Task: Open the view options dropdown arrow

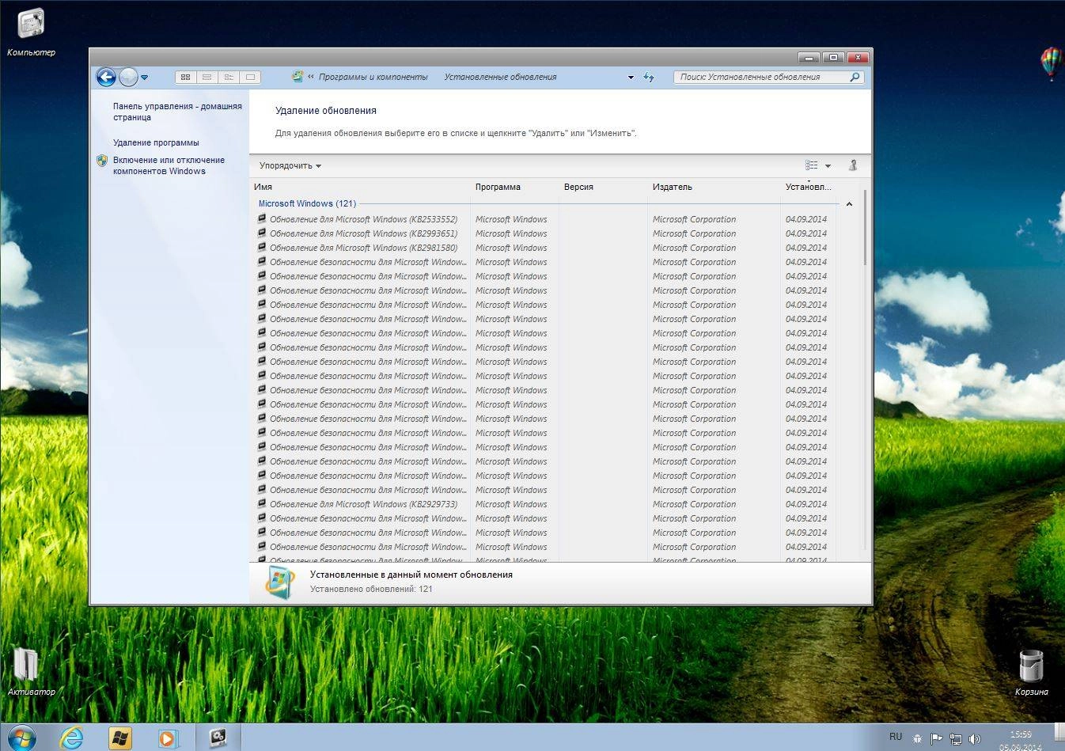Action: pyautogui.click(x=828, y=166)
